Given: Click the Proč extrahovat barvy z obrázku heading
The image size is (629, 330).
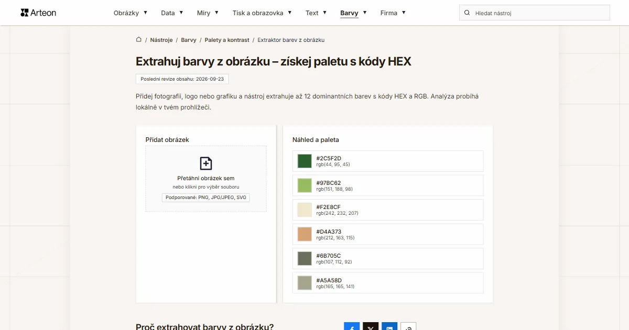Looking at the screenshot, I should (x=204, y=327).
